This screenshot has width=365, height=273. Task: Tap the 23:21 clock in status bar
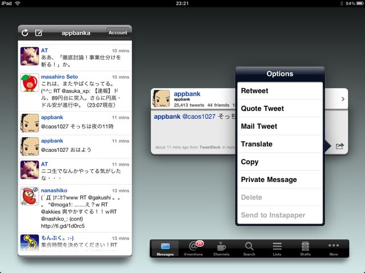coord(182,3)
